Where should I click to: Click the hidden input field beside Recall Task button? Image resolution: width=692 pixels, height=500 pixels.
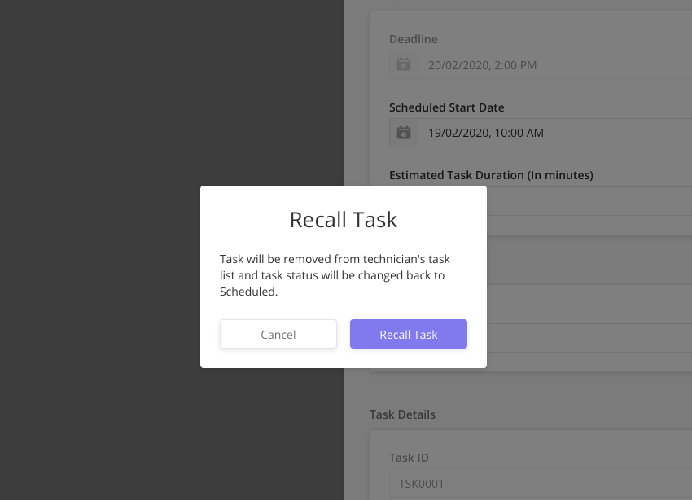(x=589, y=338)
